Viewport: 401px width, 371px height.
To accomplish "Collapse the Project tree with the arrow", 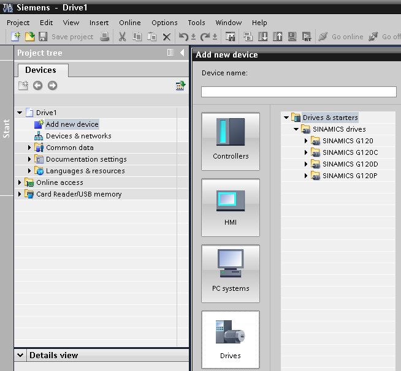I will tap(182, 53).
